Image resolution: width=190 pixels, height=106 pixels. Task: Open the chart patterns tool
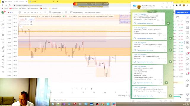point(3,35)
